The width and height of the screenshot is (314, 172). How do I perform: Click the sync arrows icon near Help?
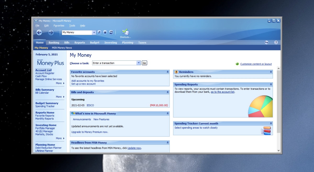click(x=266, y=42)
